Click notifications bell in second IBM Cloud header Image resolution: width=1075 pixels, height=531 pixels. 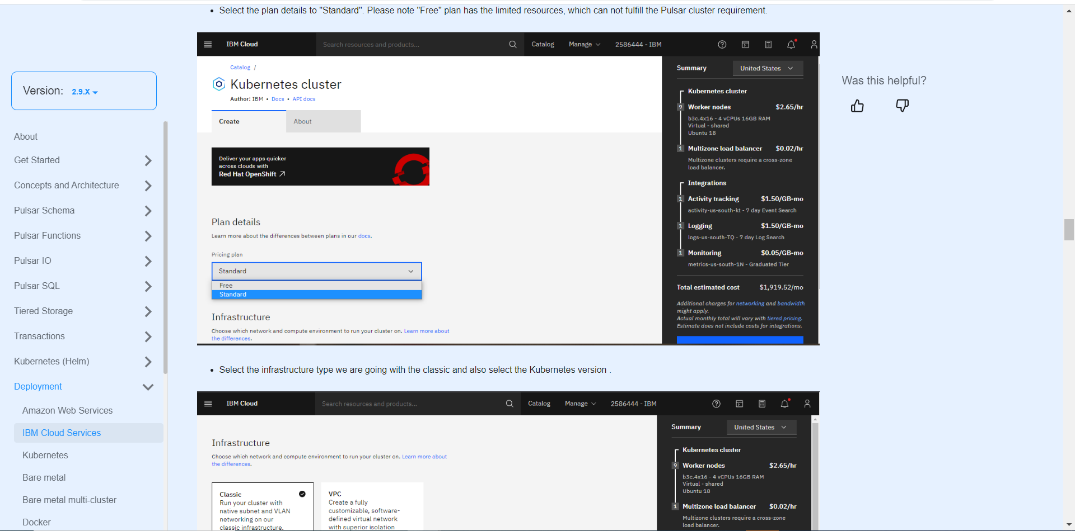pyautogui.click(x=785, y=404)
